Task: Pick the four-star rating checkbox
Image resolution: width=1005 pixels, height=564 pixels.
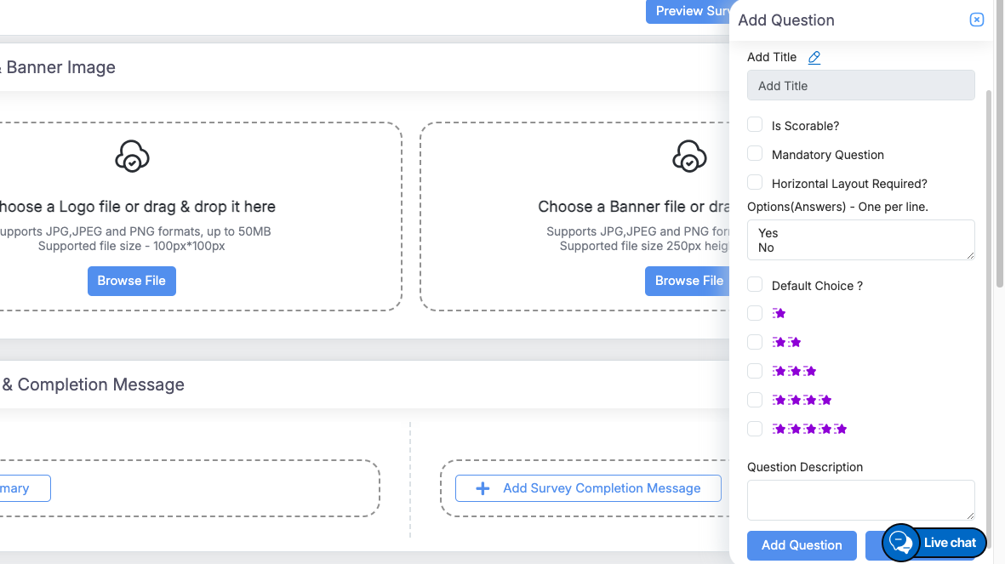Action: click(755, 400)
